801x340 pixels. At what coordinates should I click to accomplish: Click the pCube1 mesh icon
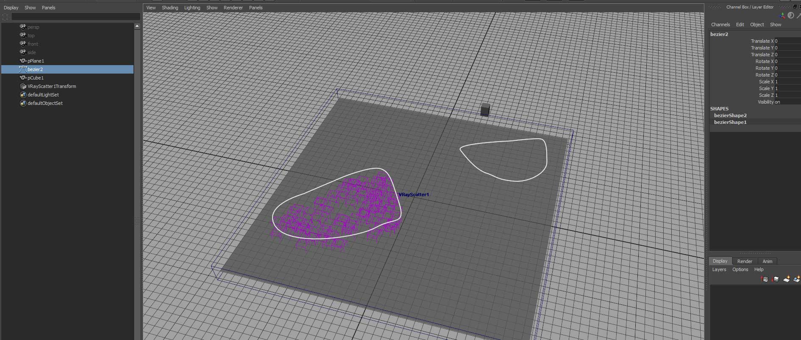23,77
